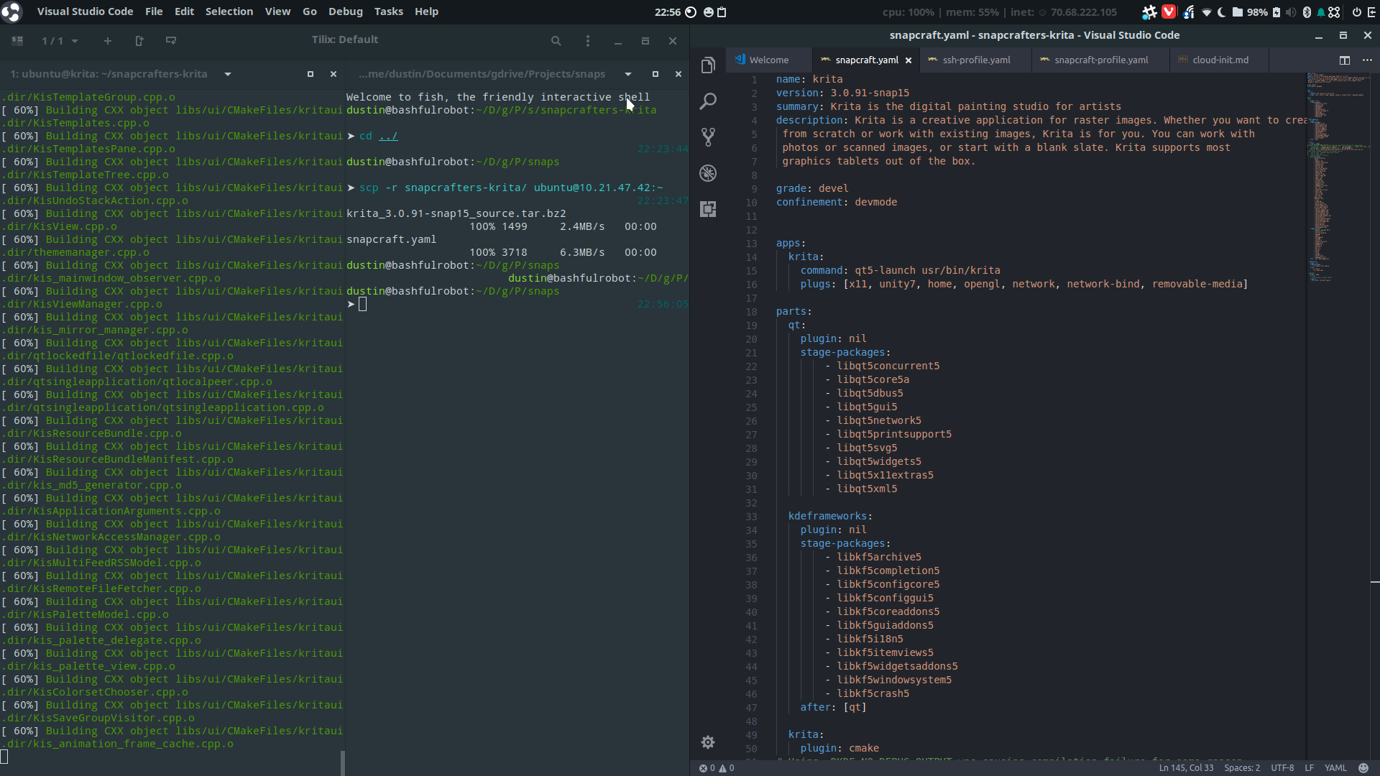Open VS Code Explorer view
Screen dimensions: 1380x776
click(708, 65)
